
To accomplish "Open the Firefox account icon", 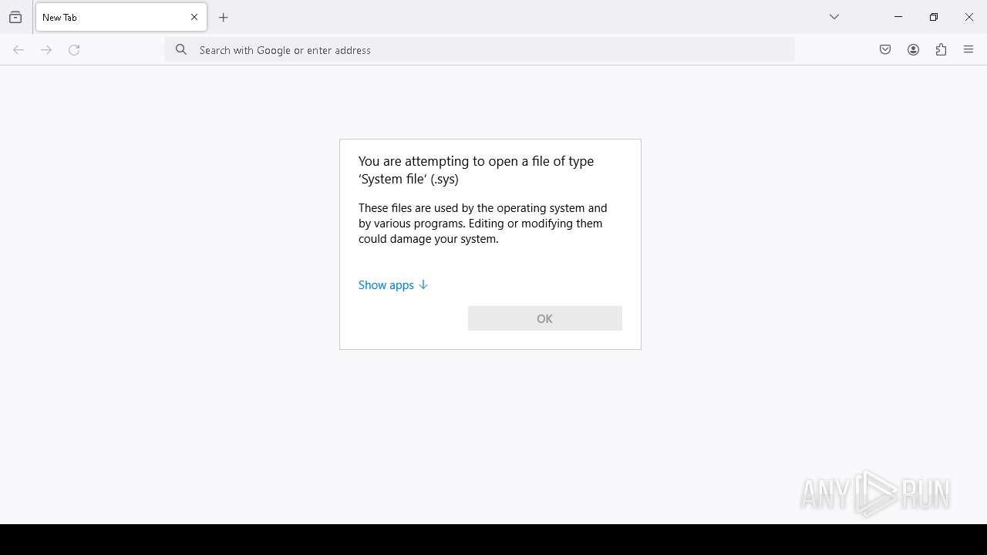I will coord(913,50).
